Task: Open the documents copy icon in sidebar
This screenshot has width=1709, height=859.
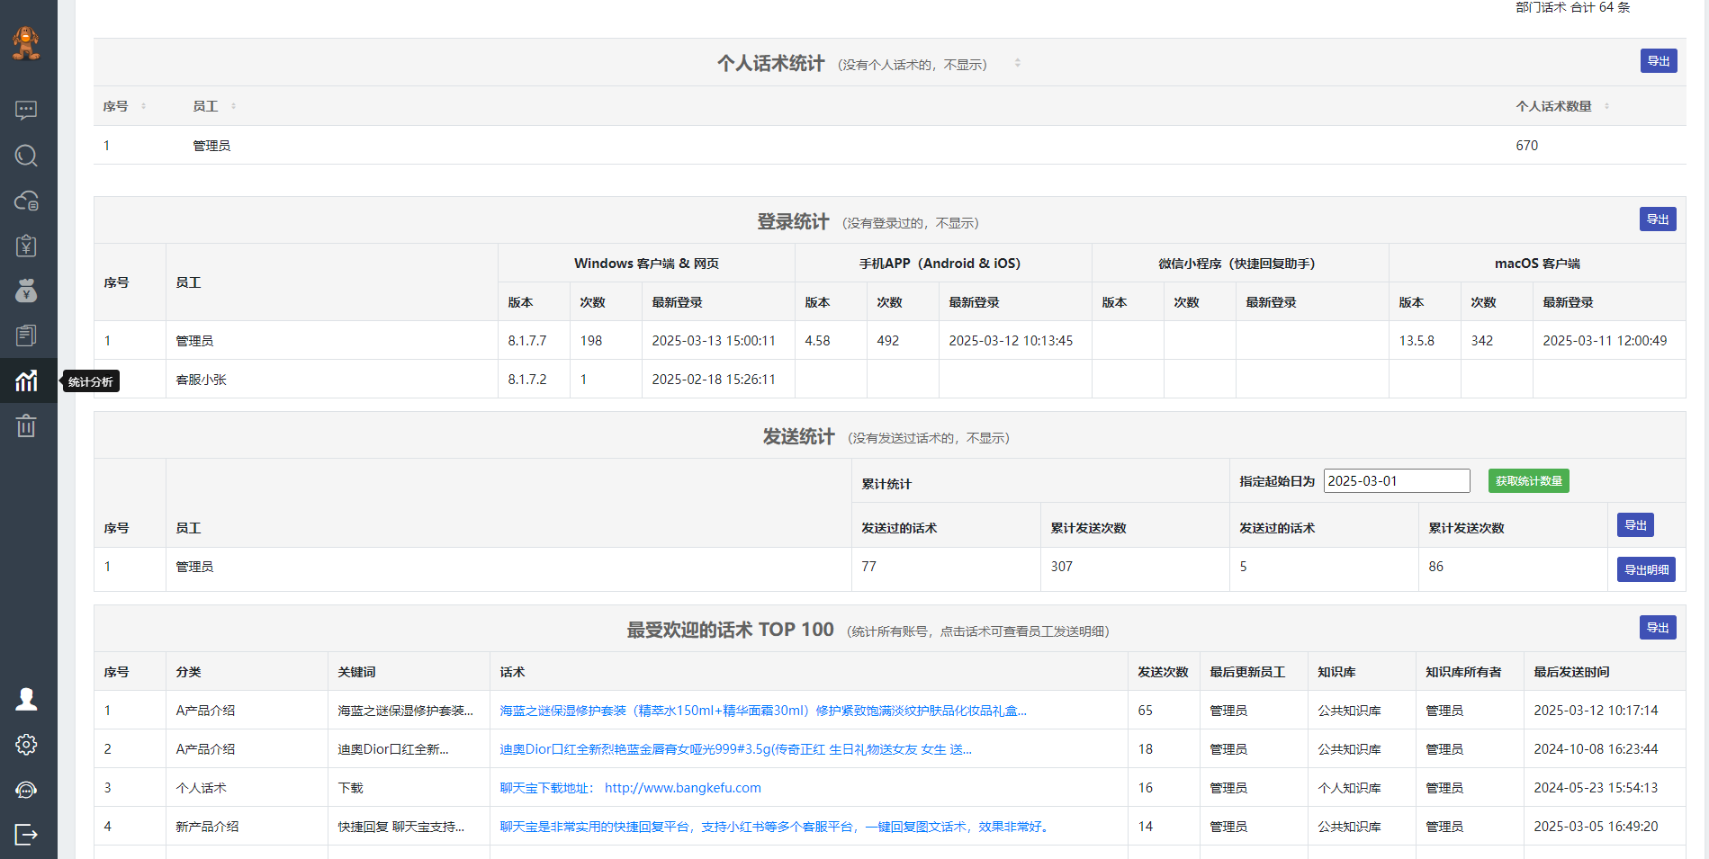Action: point(26,336)
